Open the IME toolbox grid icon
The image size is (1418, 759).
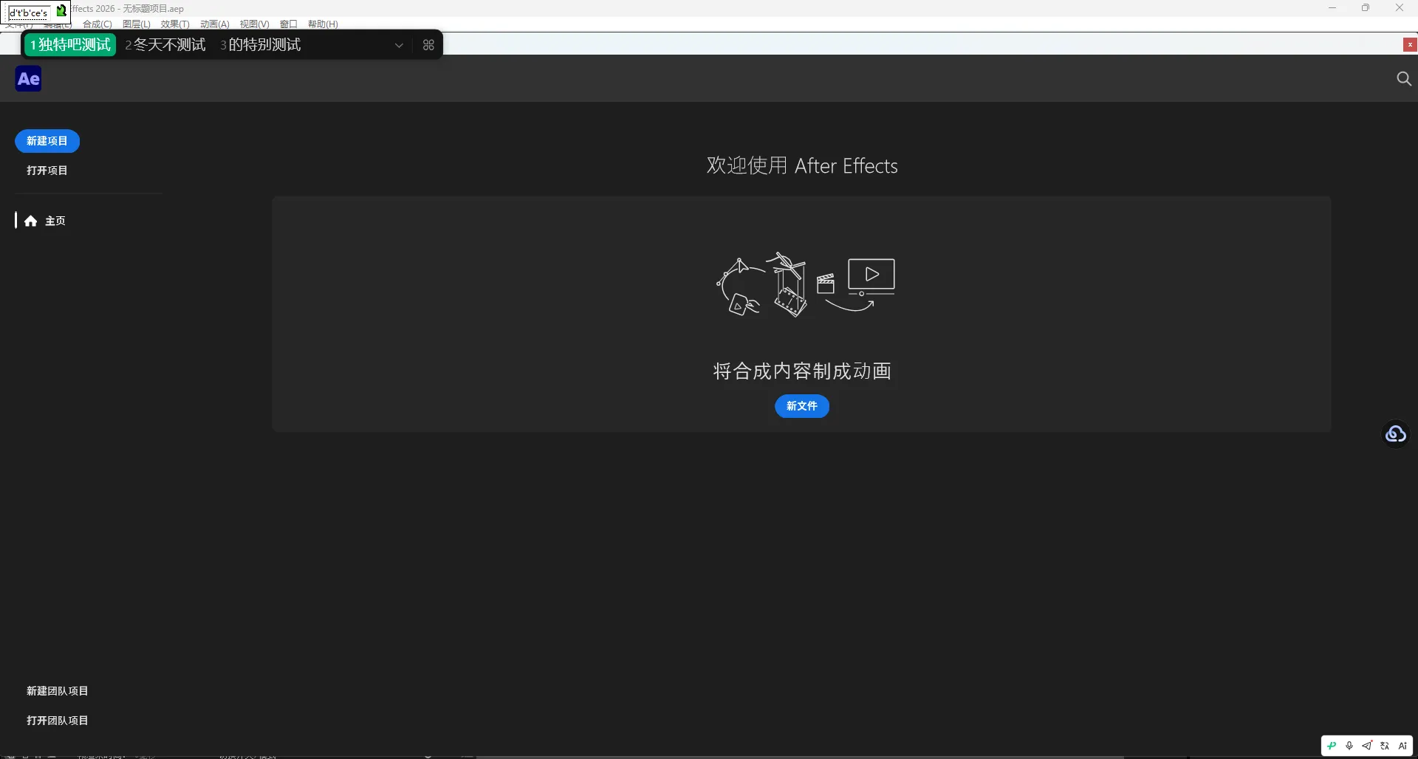click(428, 45)
